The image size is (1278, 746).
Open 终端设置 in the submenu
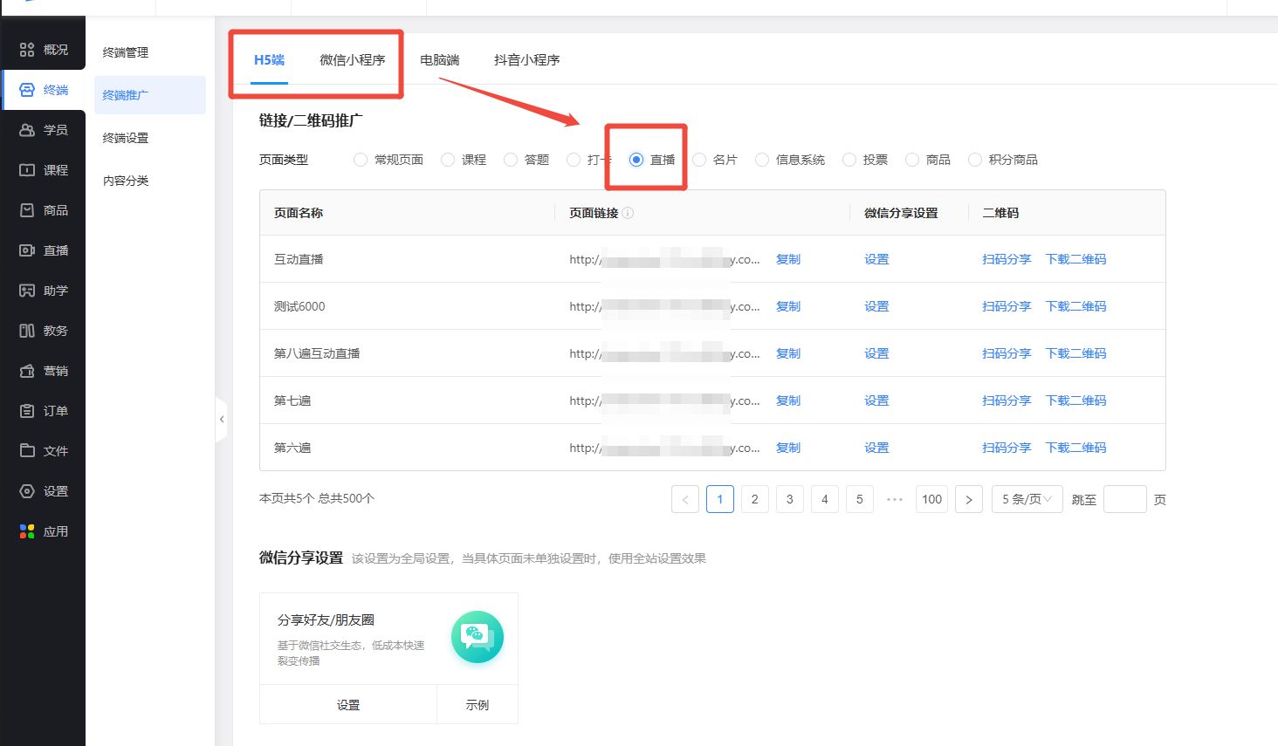pos(126,138)
